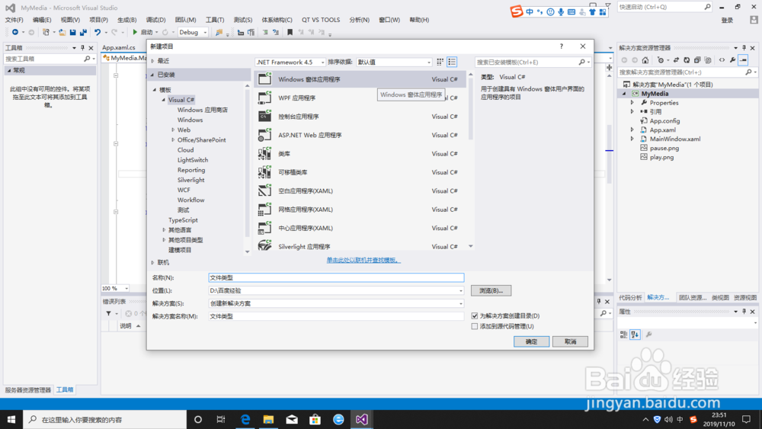The image size is (762, 429).
Task: Pick the ASP.NET Web 应用程序 icon
Action: (265, 135)
